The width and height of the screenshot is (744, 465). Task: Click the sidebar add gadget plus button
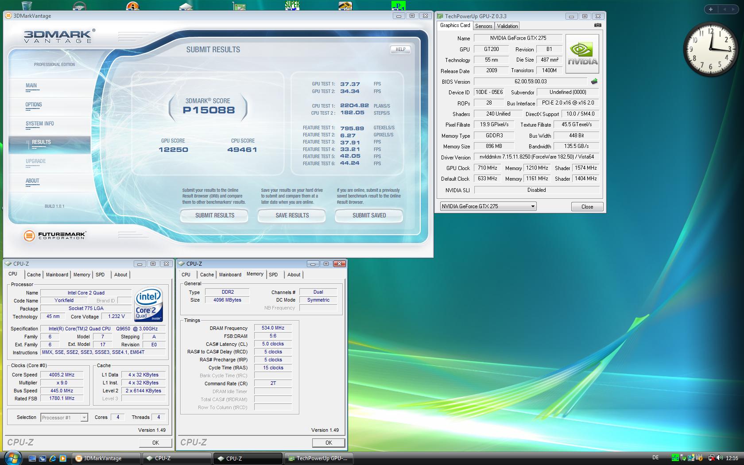[711, 9]
